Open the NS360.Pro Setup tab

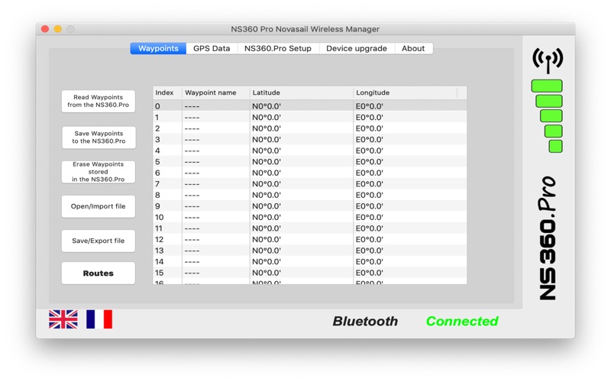(x=278, y=48)
